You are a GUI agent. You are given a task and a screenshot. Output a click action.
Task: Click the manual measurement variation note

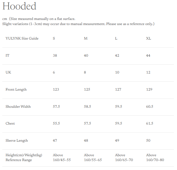click(78, 24)
